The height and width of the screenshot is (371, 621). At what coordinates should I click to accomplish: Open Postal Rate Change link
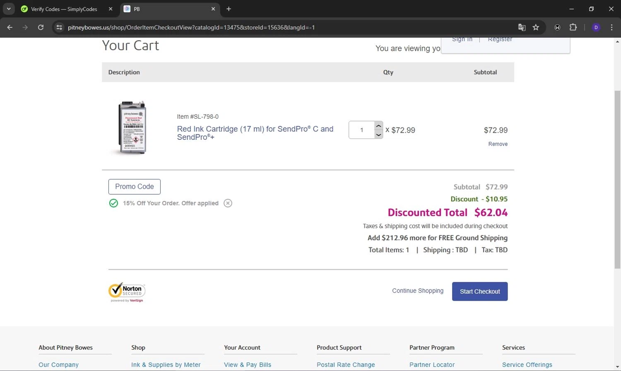click(x=346, y=365)
